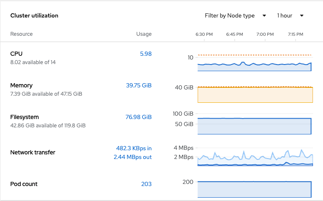Viewport: 323px width, 201px height.
Task: Expand the 1 hour time range dropdown
Action: point(290,16)
